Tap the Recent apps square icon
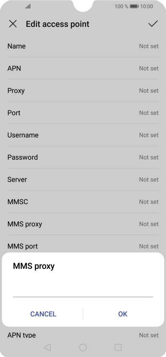This screenshot has height=357, width=166. tap(118, 347)
